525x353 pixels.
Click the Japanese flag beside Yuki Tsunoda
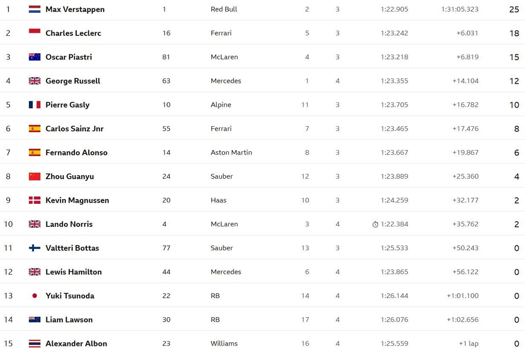point(34,296)
